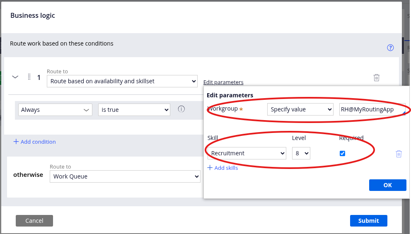Screen dimensions: 411x234
Task: Click the drag handle for rule 1
Action: (x=29, y=77)
